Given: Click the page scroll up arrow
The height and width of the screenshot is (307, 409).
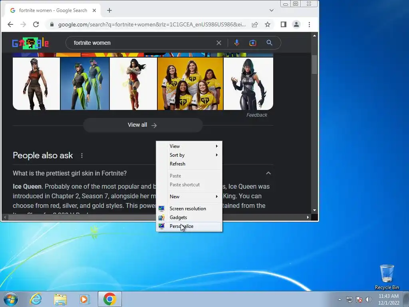Looking at the screenshot, I should (x=315, y=36).
